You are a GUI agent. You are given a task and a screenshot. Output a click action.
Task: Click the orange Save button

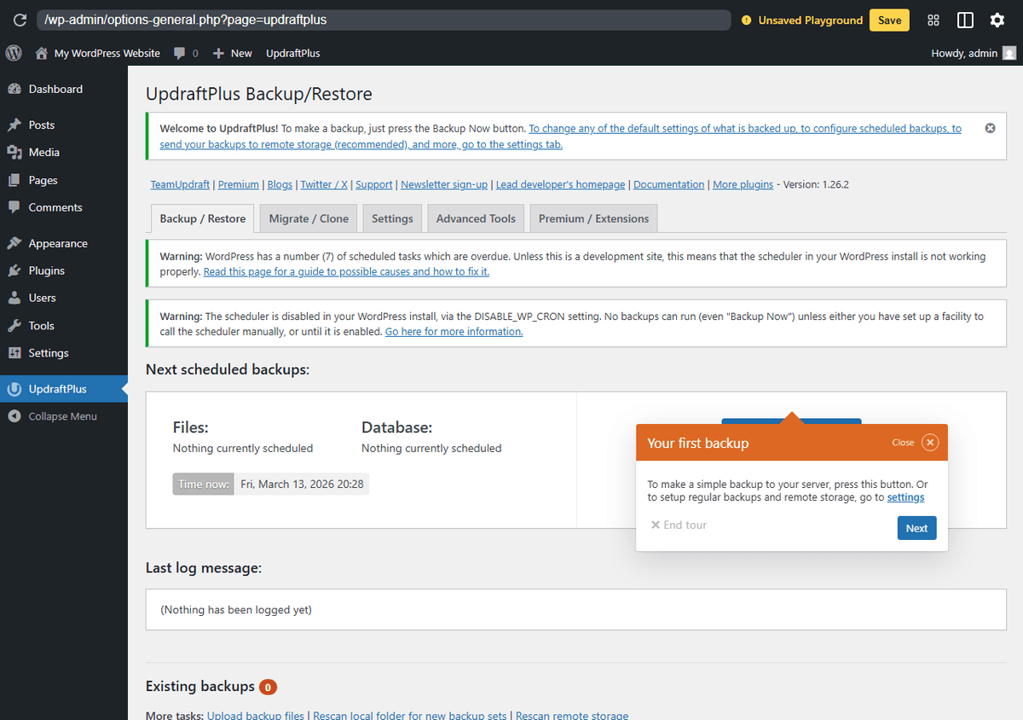[889, 20]
